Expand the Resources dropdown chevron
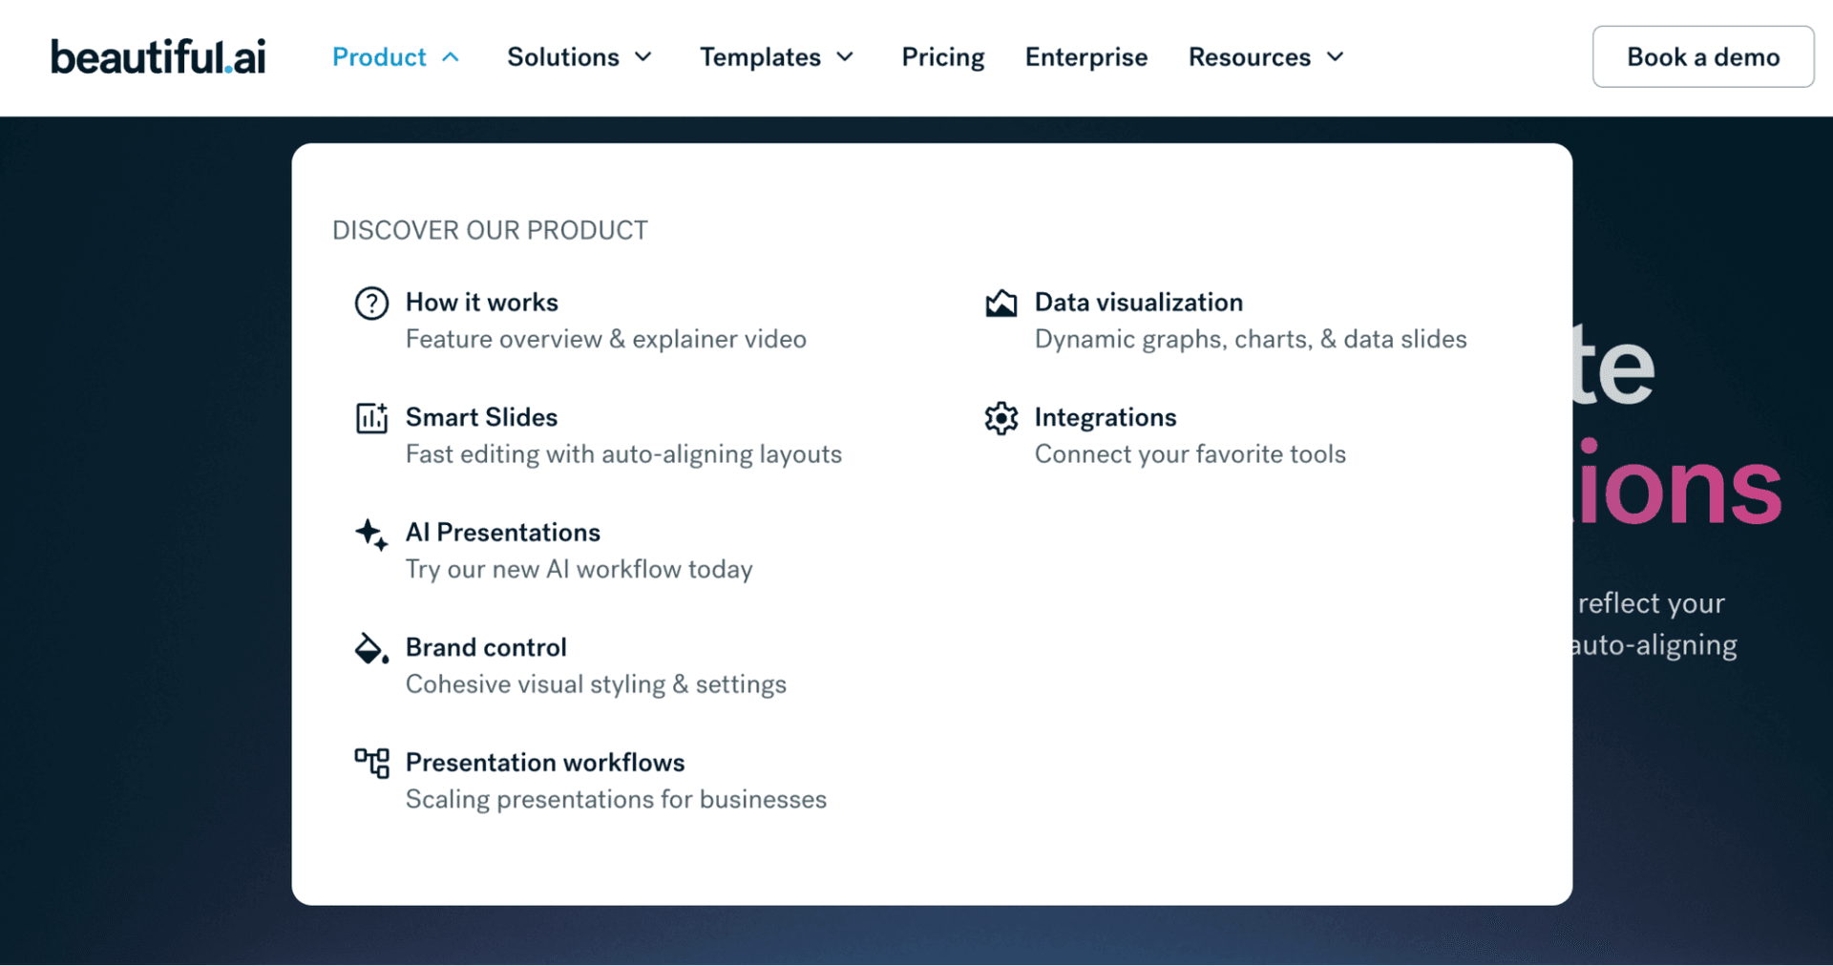Viewport: 1833px width, 966px height. [1335, 57]
